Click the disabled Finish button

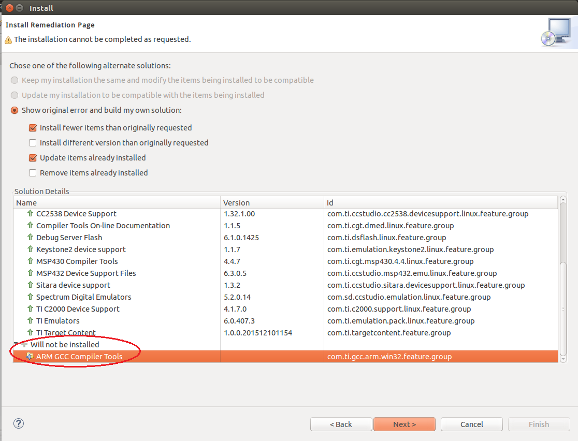coord(539,424)
